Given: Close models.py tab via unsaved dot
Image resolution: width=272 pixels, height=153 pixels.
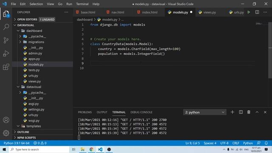Looking at the screenshot, I should coord(191,12).
